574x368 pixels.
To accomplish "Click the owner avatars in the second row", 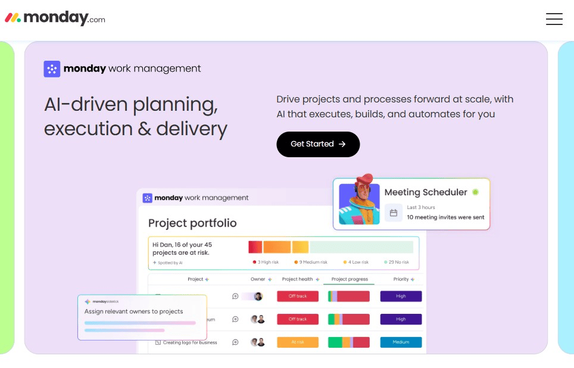I will pos(258,319).
